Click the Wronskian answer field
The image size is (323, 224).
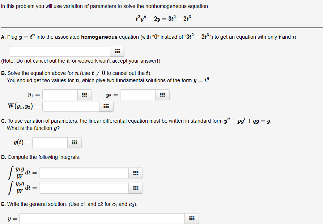click(x=71, y=106)
